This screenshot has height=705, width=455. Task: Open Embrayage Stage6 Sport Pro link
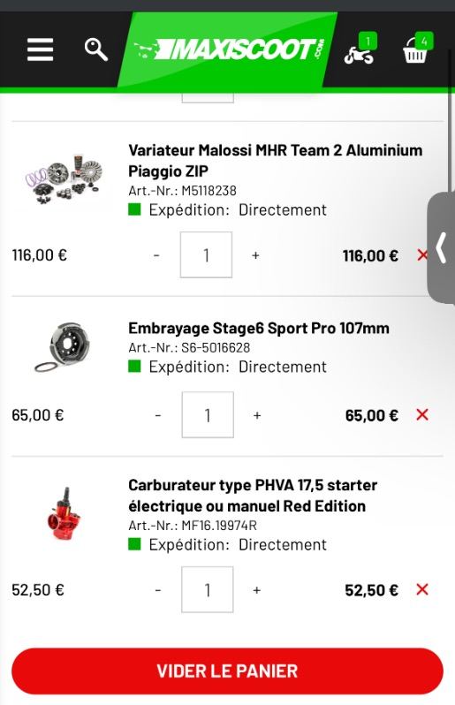coord(259,329)
